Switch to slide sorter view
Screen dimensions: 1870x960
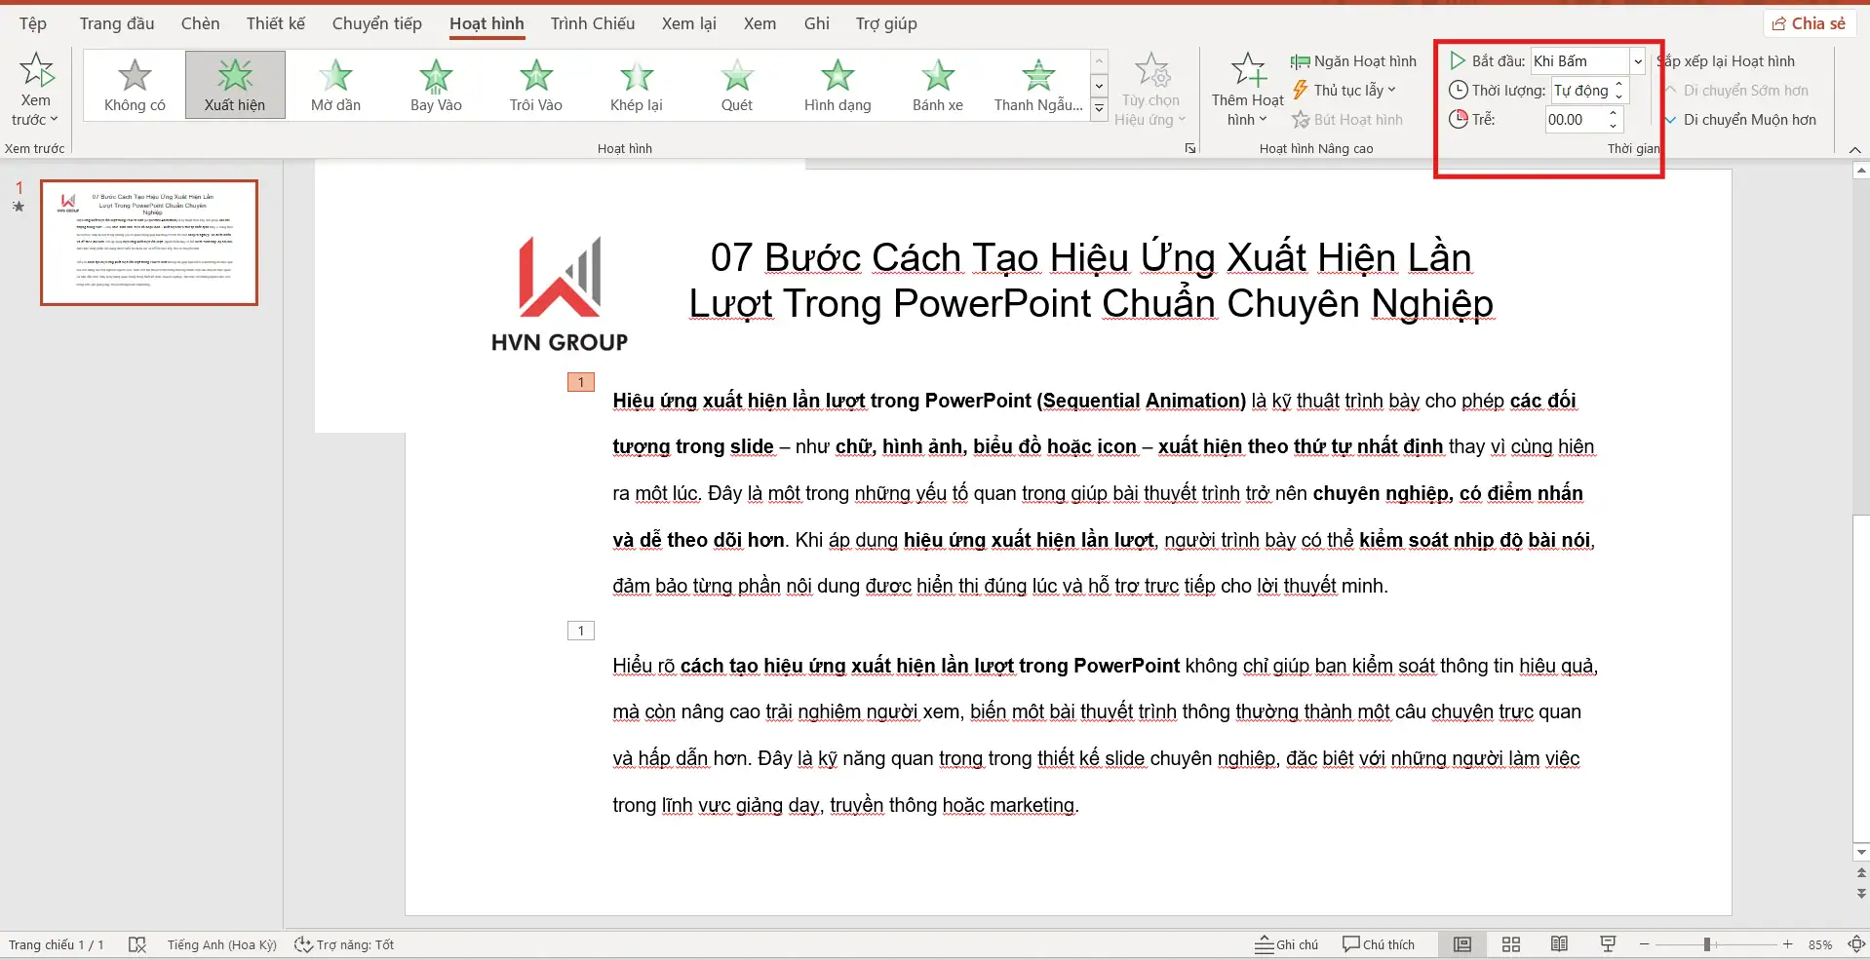(1510, 944)
